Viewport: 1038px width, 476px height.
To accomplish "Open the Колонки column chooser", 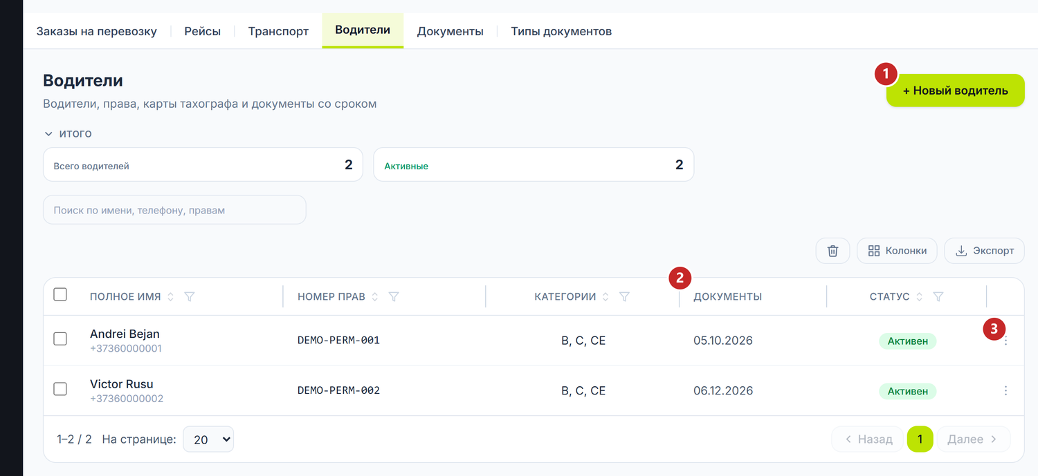I will [x=897, y=251].
